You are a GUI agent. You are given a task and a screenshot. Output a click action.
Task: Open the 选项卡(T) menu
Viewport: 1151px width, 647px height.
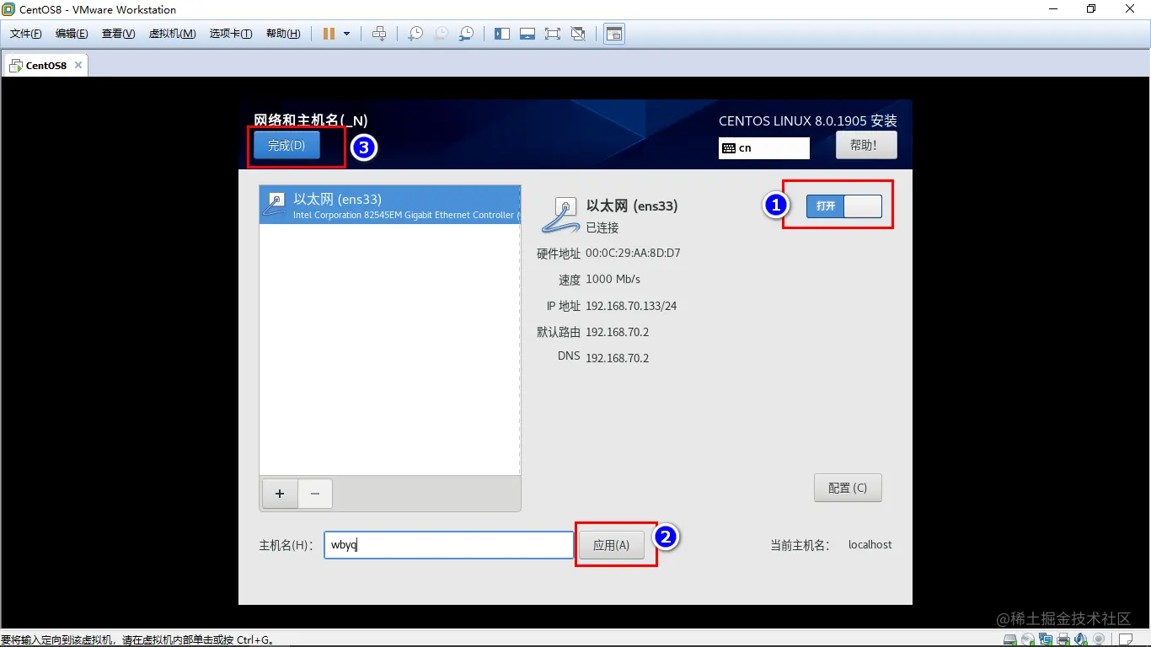(x=231, y=34)
